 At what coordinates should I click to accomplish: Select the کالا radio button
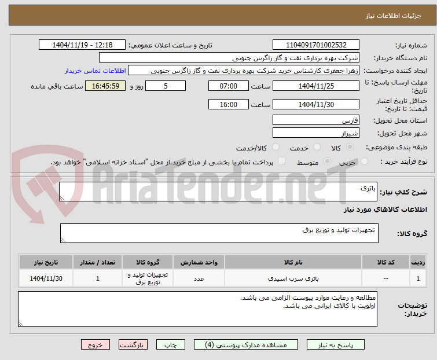point(350,147)
